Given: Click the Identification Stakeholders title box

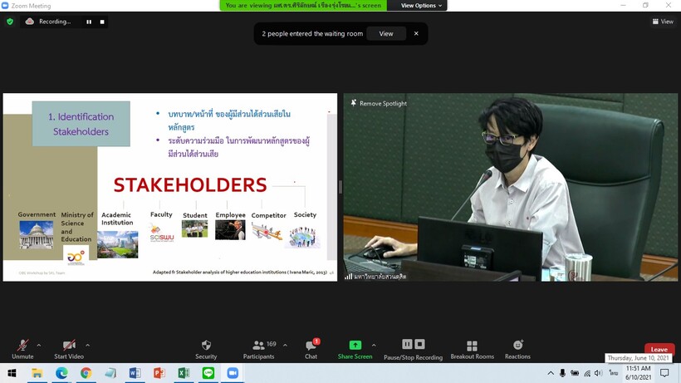Looking at the screenshot, I should 81,124.
